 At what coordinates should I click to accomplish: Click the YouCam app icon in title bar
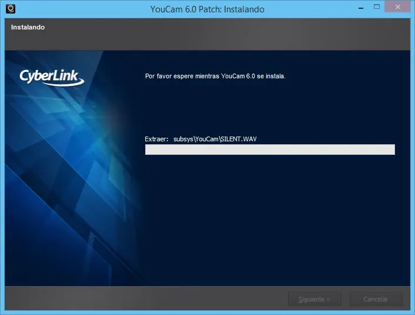11,9
